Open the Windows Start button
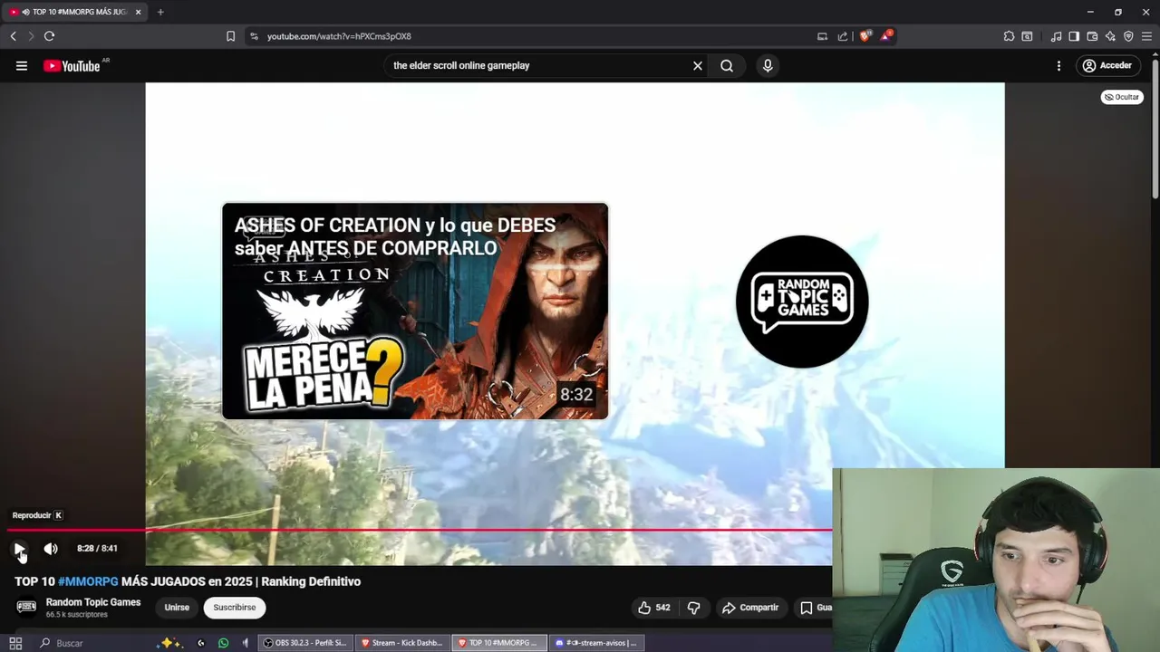The height and width of the screenshot is (652, 1160). [x=15, y=643]
